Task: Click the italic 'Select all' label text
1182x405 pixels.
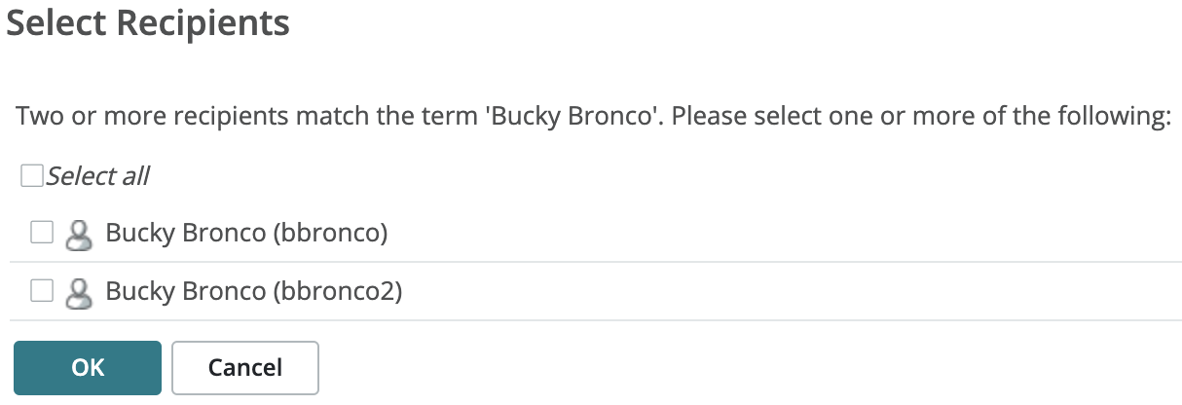Action: (x=97, y=176)
